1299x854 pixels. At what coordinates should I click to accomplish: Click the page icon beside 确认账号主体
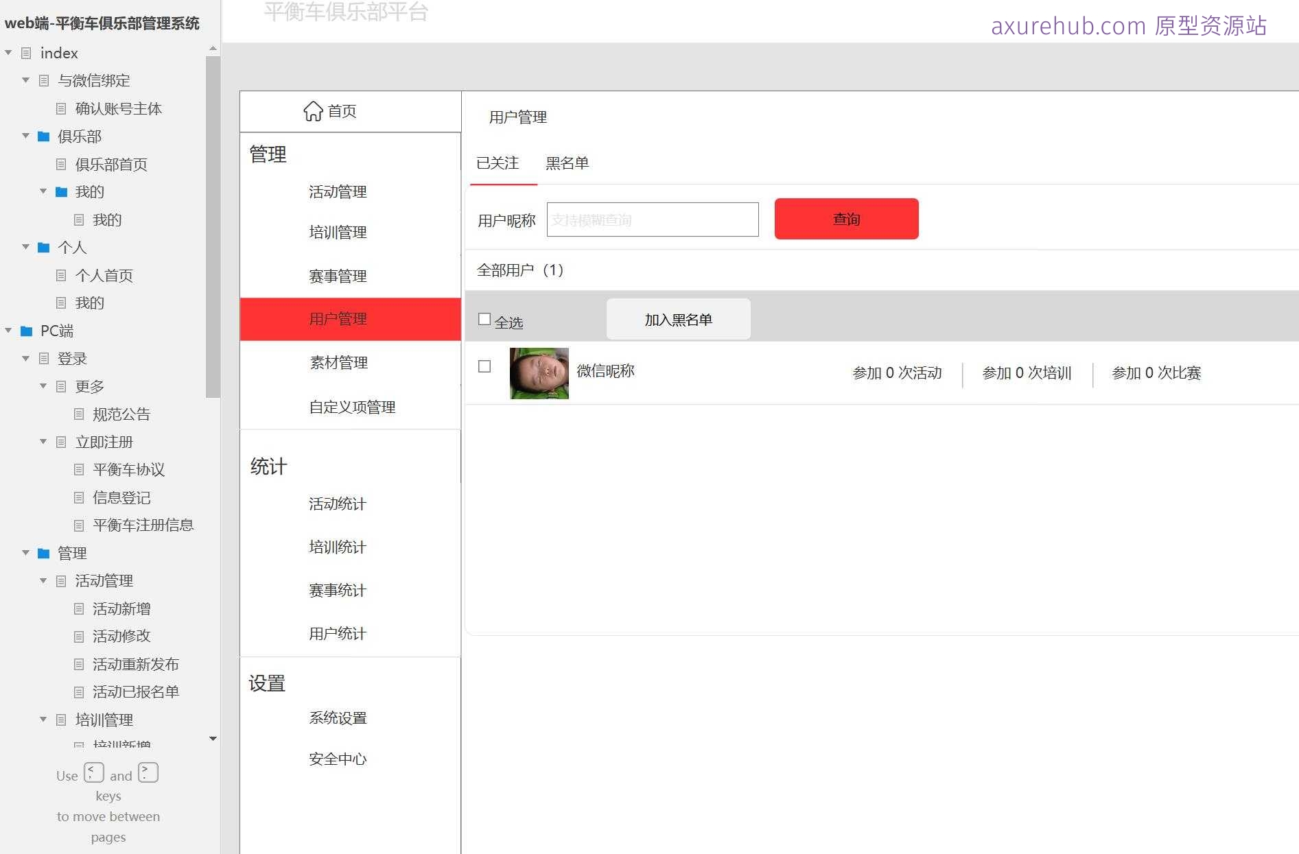point(61,108)
